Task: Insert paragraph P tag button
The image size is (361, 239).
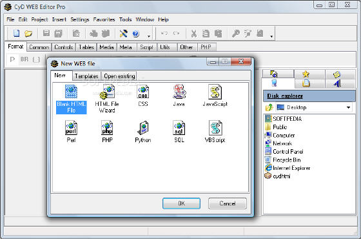Action: click(12, 59)
